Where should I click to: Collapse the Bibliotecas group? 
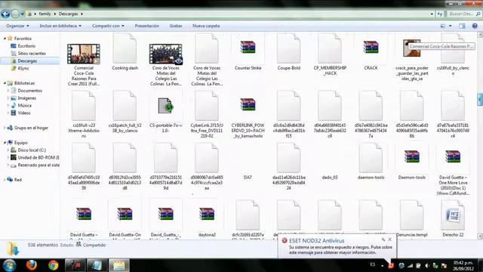[5, 83]
